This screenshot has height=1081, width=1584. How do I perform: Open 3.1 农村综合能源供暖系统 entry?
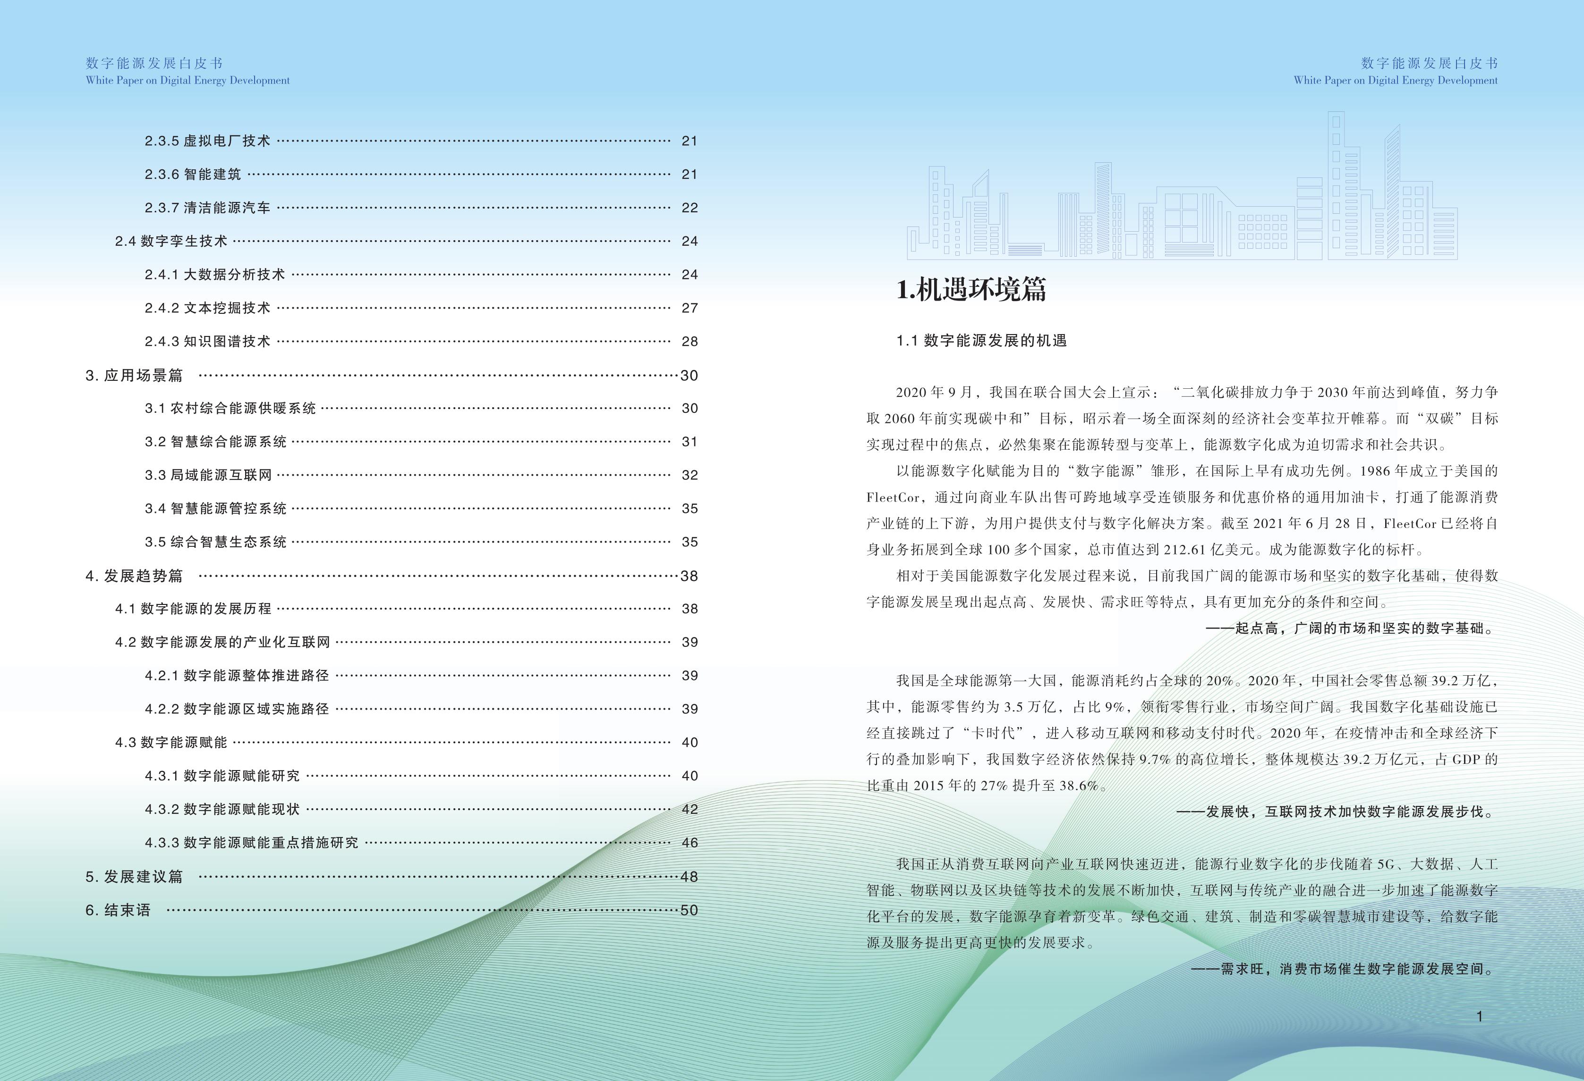point(230,408)
